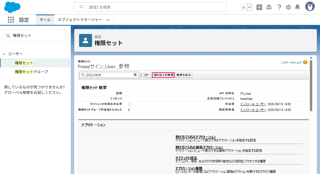
Task: Open the オブジェクトマネージャー tab
Action: [80, 20]
